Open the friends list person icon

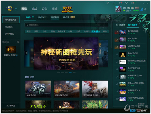click(x=142, y=9)
